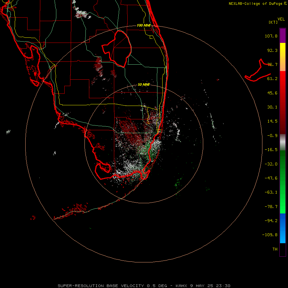Click the -47.6 velocity scale value
Screen dimensions: 288x288
point(271,178)
